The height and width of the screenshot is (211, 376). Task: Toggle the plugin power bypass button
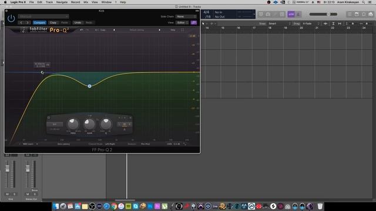coord(11,18)
